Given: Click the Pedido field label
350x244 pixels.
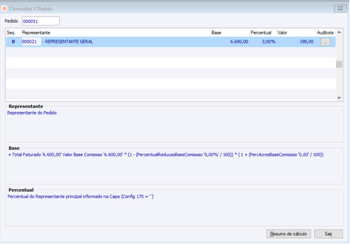Looking at the screenshot, I should (11, 21).
